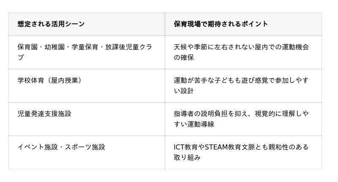The image size is (338, 182).
Task: Click the 取り組み text in last row
Action: pos(187,158)
